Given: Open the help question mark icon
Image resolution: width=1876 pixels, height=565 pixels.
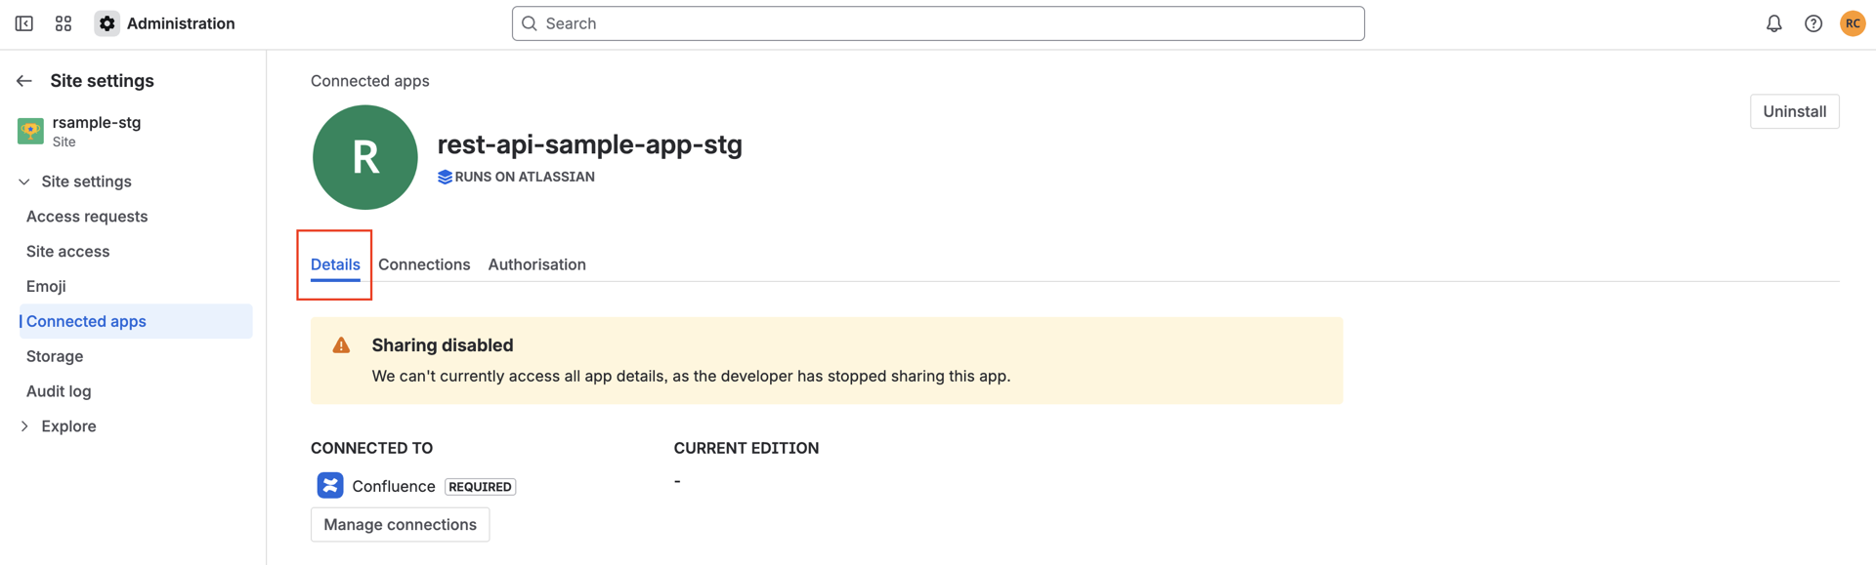Looking at the screenshot, I should tap(1813, 22).
